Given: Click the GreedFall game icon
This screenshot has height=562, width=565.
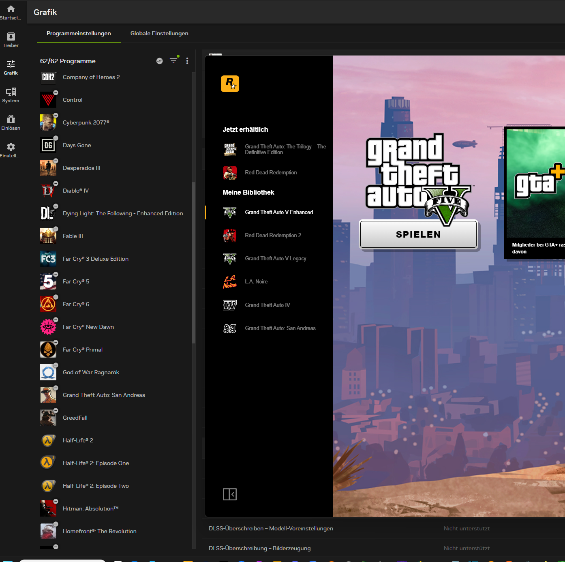Looking at the screenshot, I should [48, 418].
